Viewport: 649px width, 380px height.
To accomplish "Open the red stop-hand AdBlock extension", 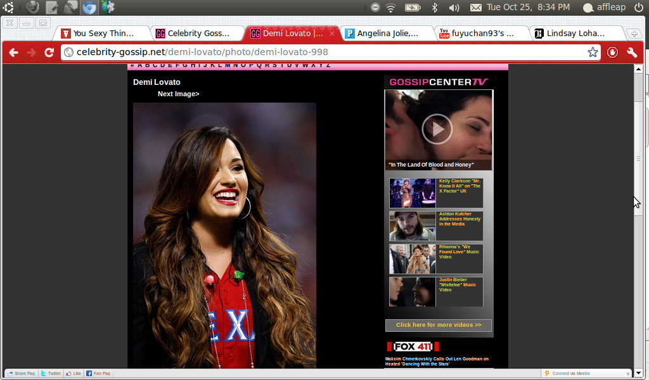I will coord(613,52).
